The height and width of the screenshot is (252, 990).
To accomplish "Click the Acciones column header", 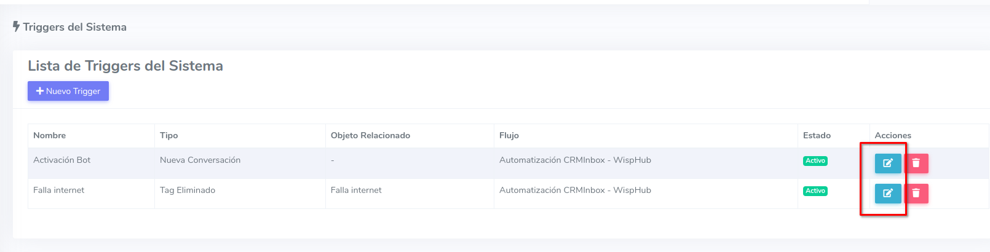I will click(893, 135).
